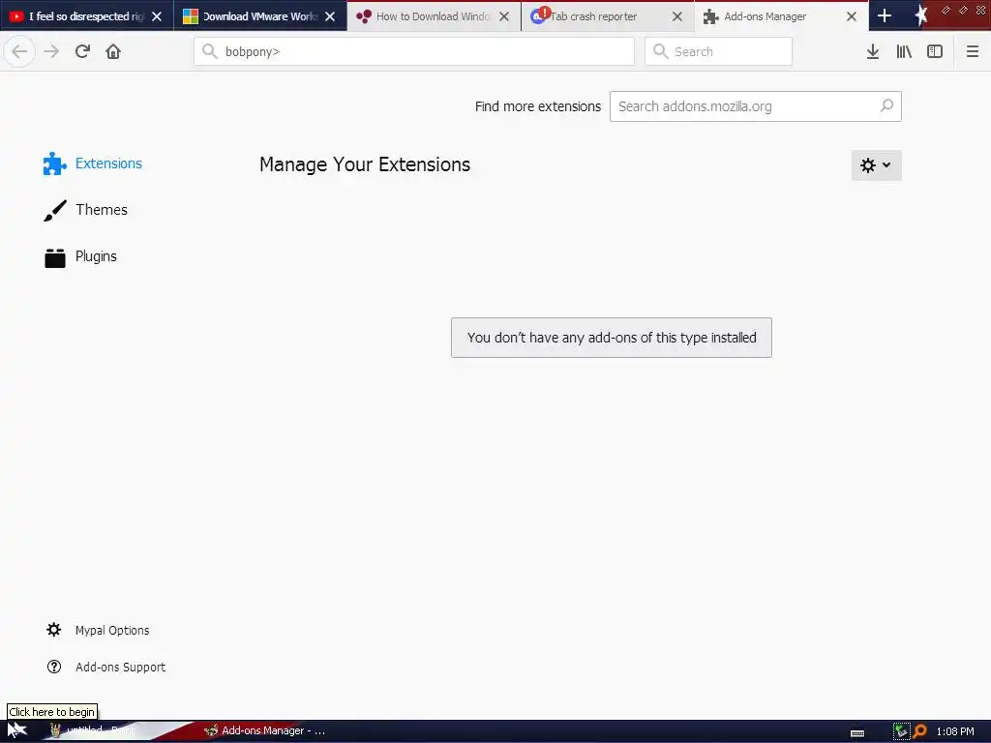This screenshot has height=743, width=991.
Task: Click the paintbrush Themes icon
Action: point(55,210)
